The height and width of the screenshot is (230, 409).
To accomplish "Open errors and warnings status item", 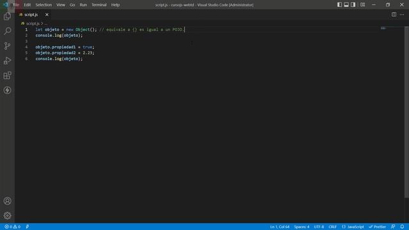I will (x=12, y=227).
